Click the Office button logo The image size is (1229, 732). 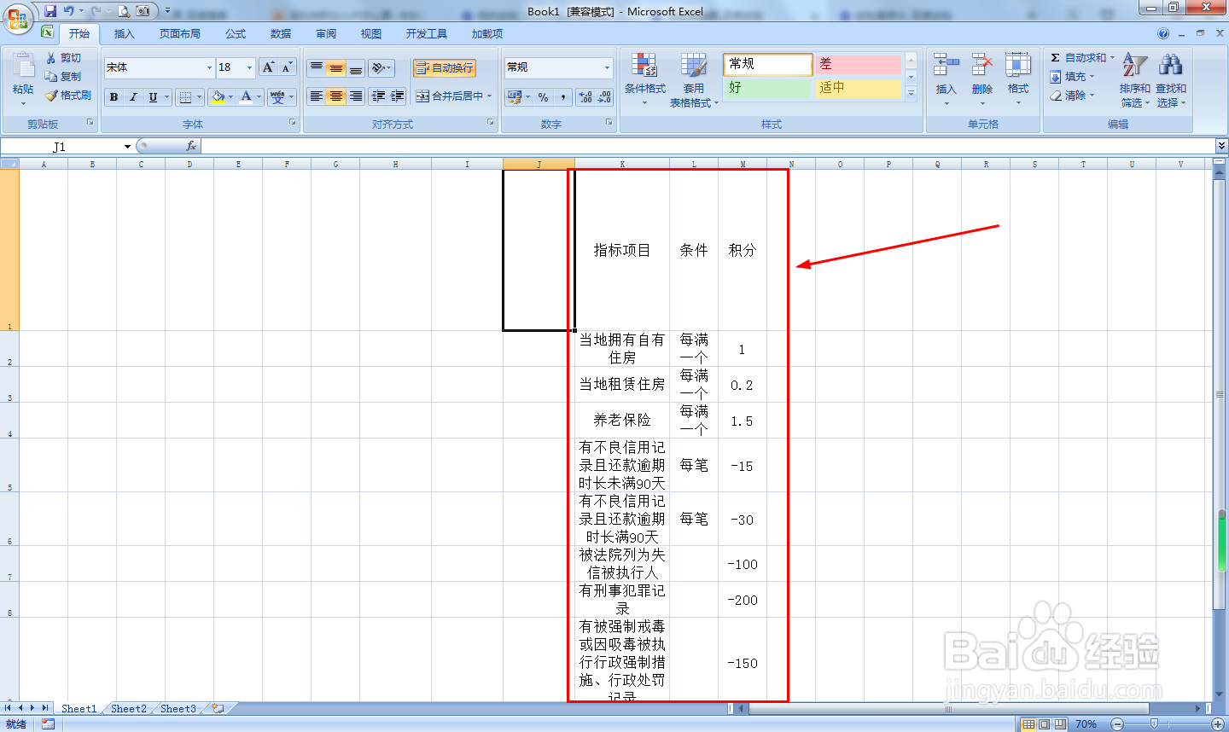[18, 17]
